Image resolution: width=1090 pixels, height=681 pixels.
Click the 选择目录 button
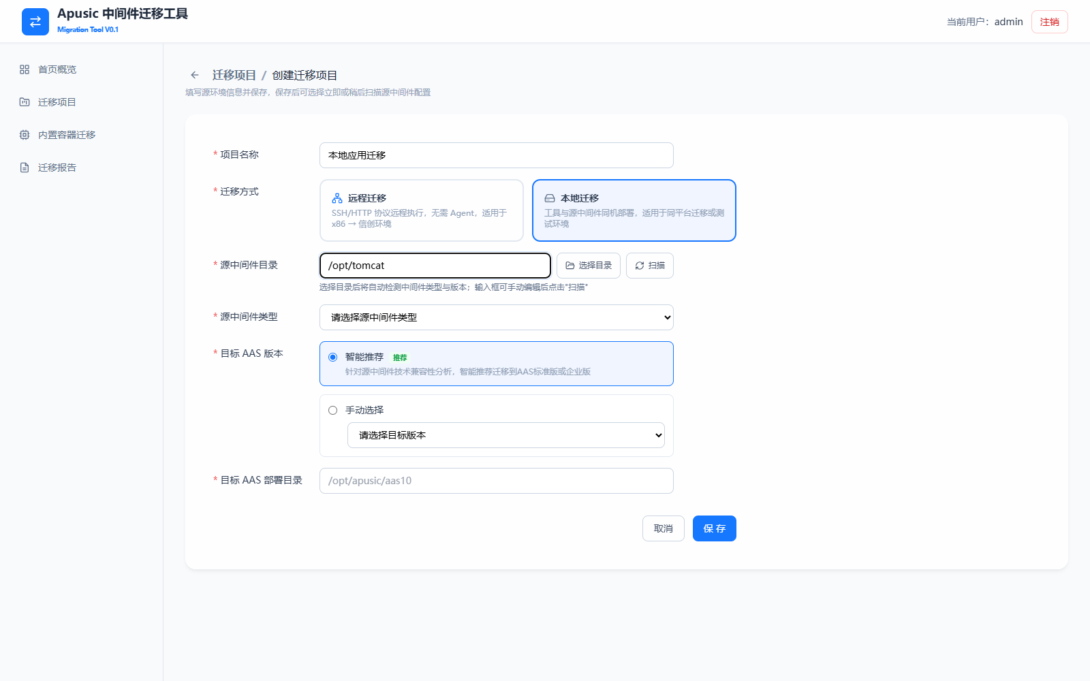click(x=589, y=266)
